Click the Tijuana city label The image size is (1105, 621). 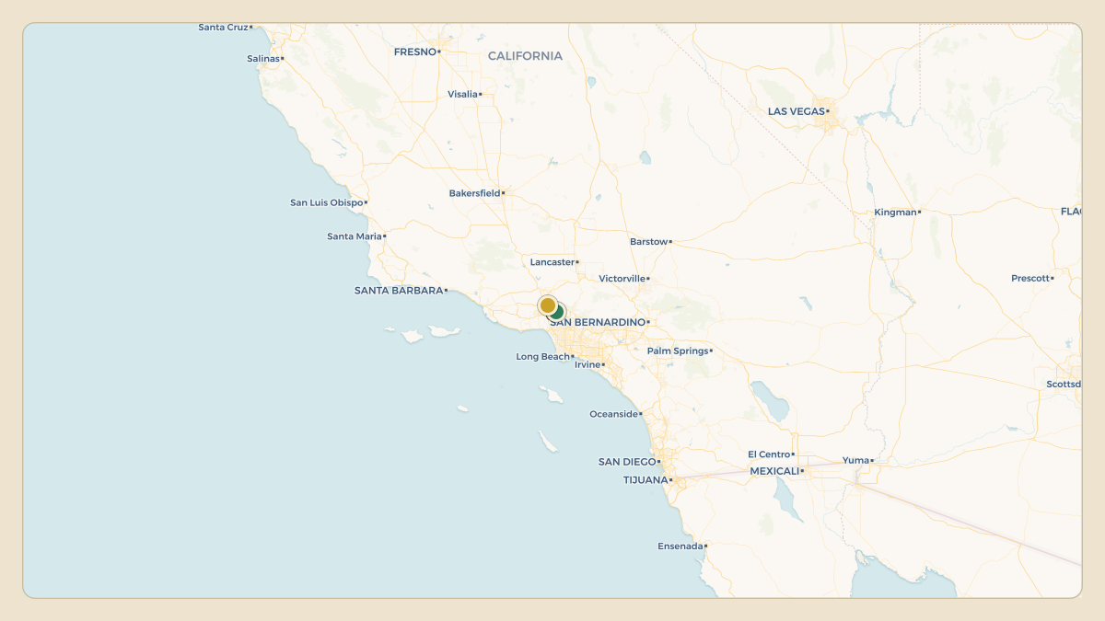(646, 480)
